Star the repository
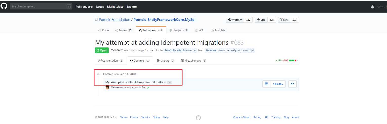 click(261, 20)
